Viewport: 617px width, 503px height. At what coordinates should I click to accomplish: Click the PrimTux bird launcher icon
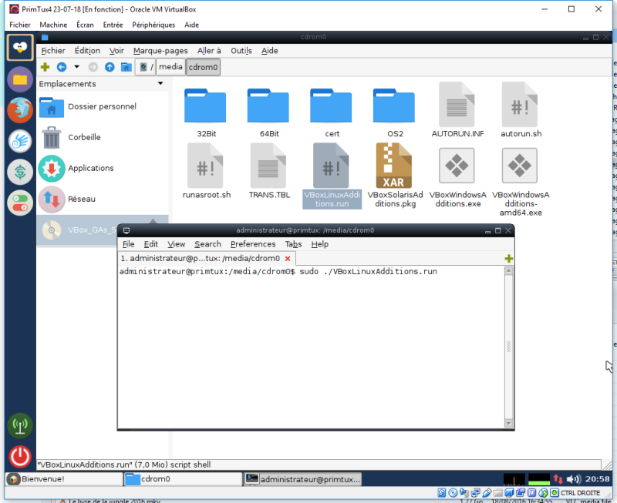[20, 47]
